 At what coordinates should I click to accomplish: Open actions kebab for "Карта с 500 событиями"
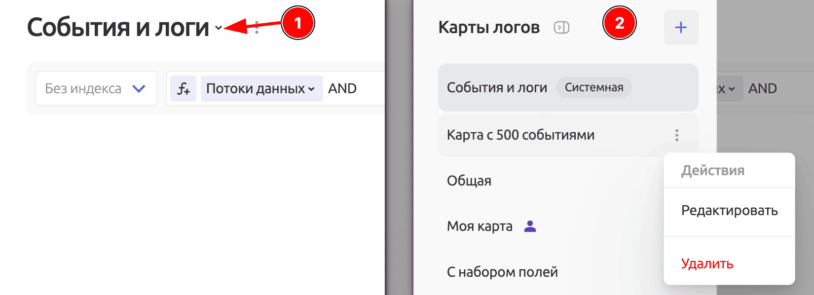point(676,135)
